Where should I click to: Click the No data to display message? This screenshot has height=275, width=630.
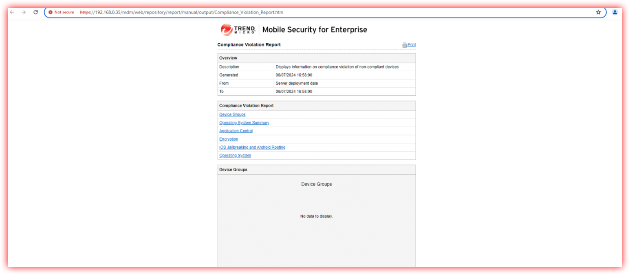(317, 216)
